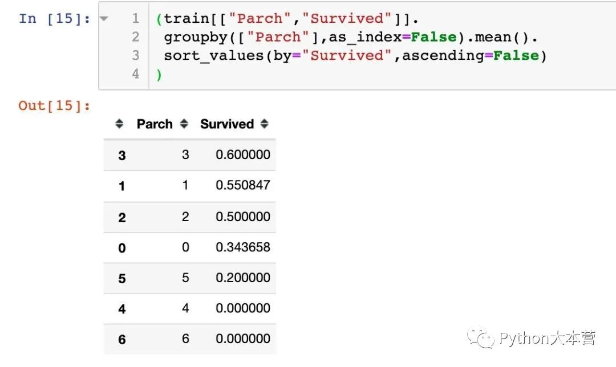Click Parch value 6 in last row

(x=185, y=339)
